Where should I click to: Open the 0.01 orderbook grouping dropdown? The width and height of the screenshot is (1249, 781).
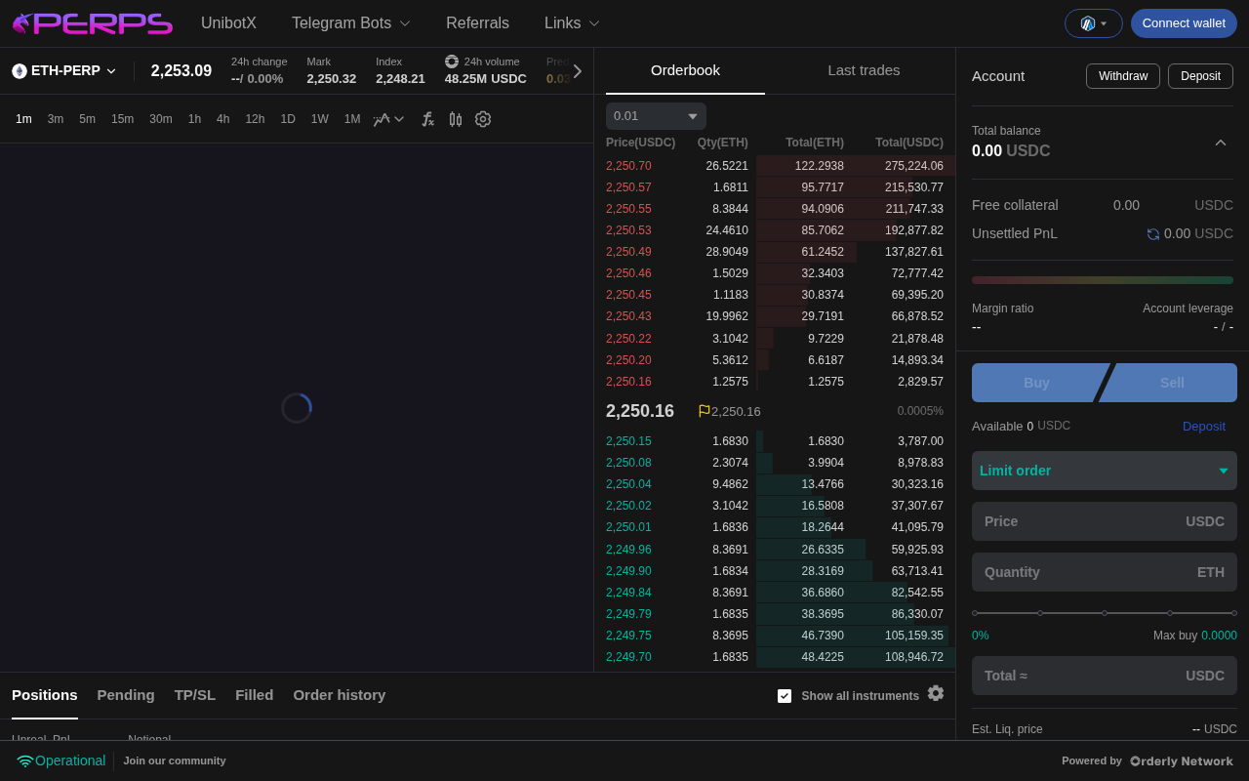(x=656, y=116)
